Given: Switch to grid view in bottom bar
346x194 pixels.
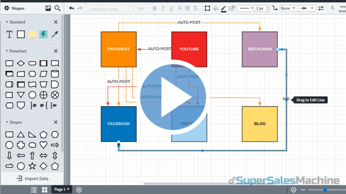Looking at the screenshot, I should (44, 190).
